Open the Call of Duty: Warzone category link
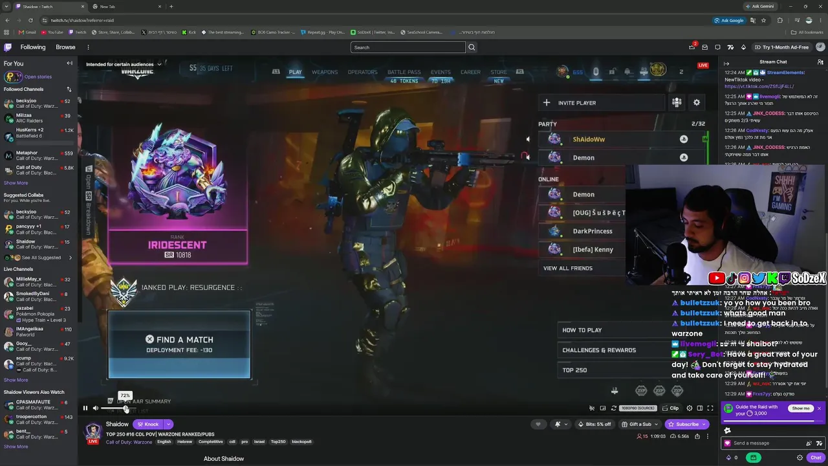 click(x=129, y=442)
